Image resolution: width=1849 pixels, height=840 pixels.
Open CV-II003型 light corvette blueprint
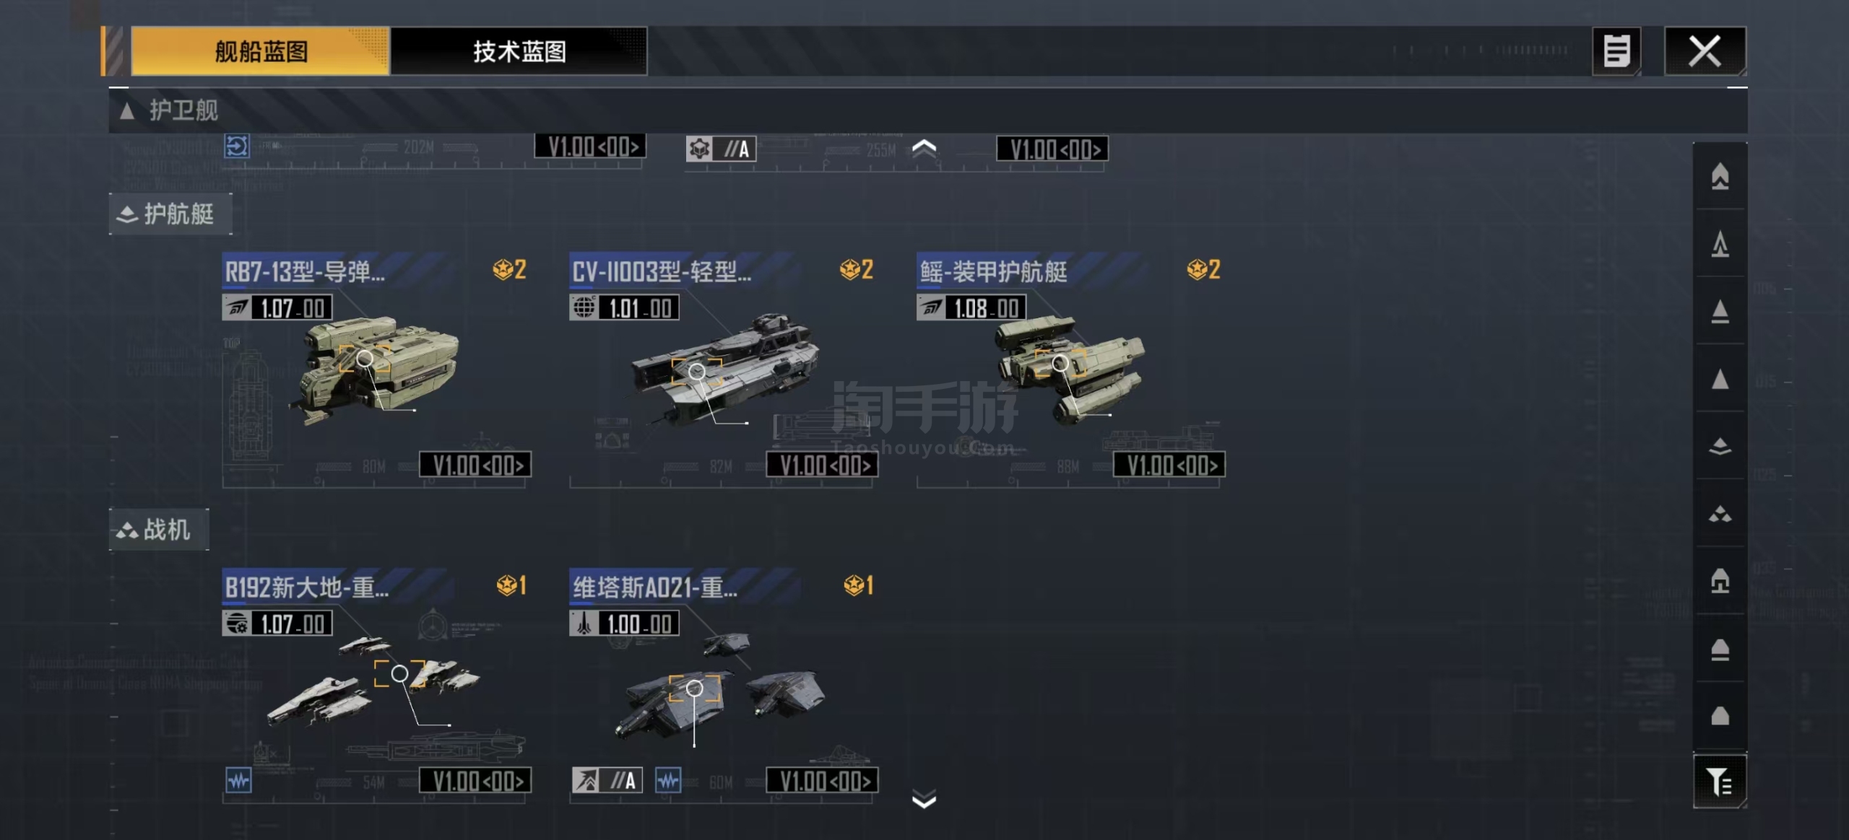[x=723, y=369]
